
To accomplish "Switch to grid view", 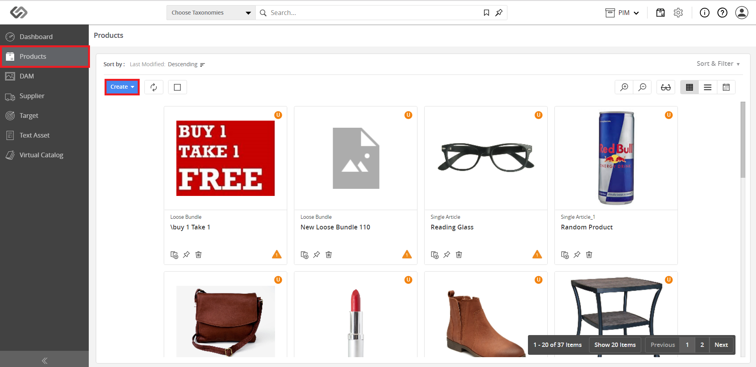I will click(690, 87).
